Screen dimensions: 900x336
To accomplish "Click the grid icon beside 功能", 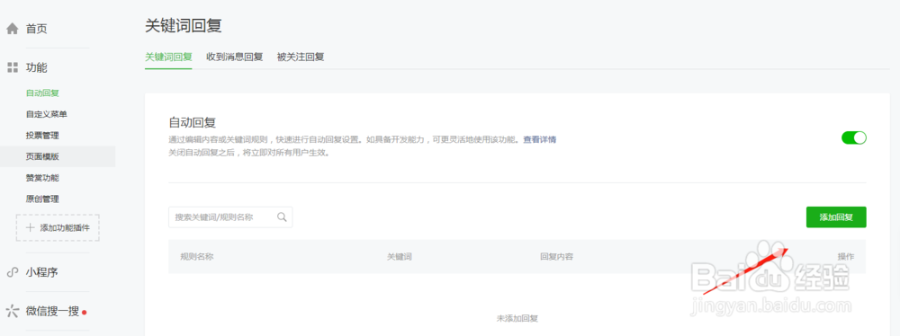I will coord(12,67).
